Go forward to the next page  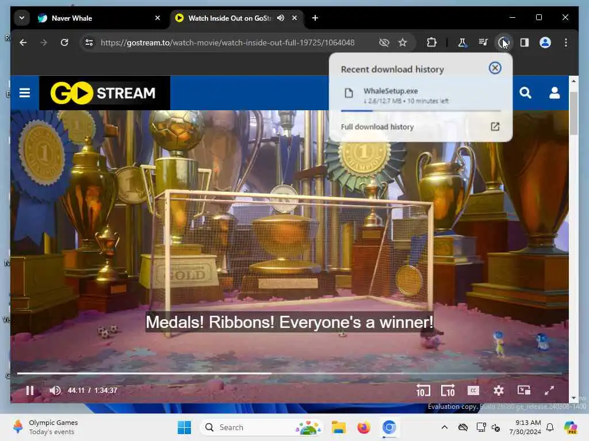click(x=44, y=42)
